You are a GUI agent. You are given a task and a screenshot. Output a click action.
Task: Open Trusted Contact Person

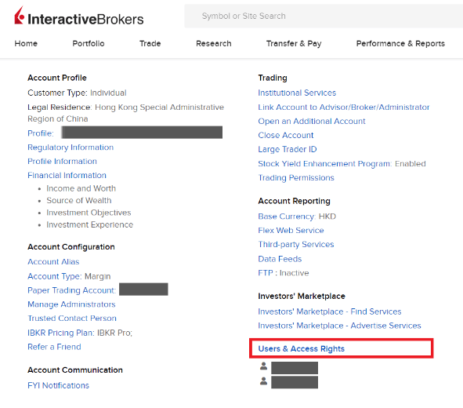point(72,318)
